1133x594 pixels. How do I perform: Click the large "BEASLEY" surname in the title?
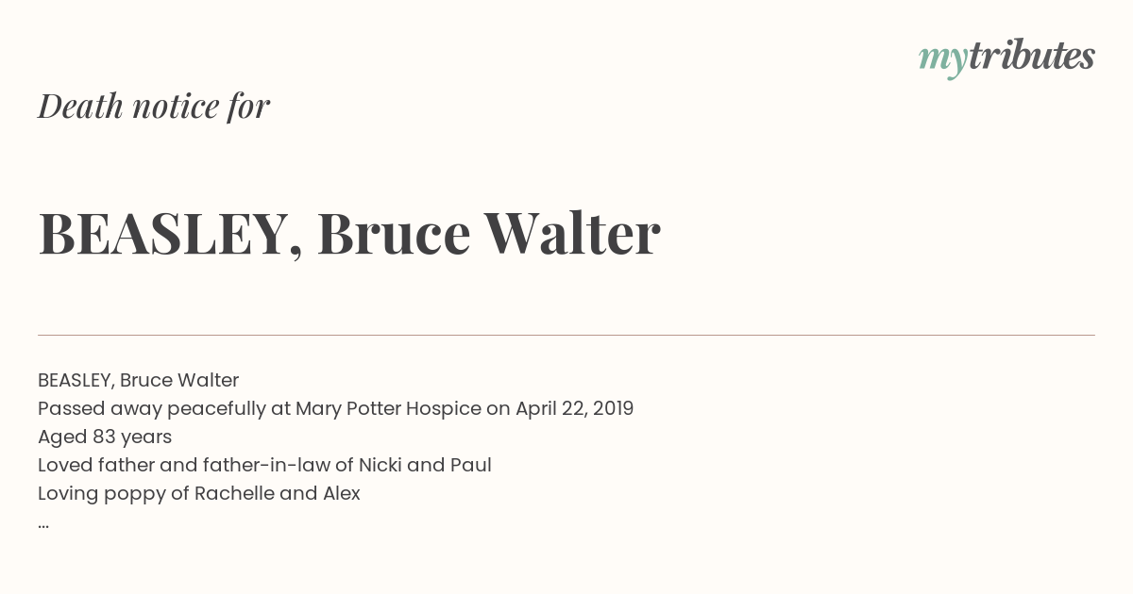coord(162,234)
